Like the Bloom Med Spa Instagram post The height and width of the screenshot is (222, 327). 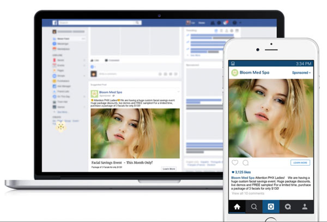[x=235, y=163]
